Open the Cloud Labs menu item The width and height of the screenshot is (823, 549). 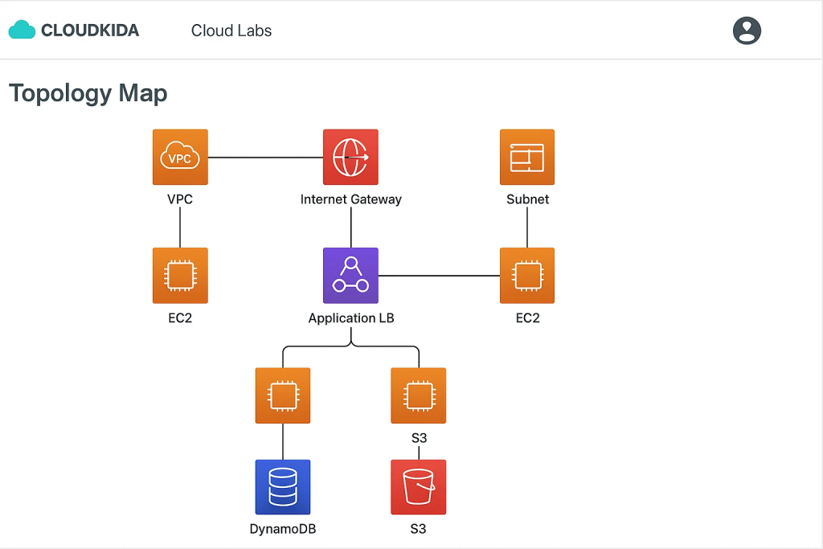pos(231,31)
